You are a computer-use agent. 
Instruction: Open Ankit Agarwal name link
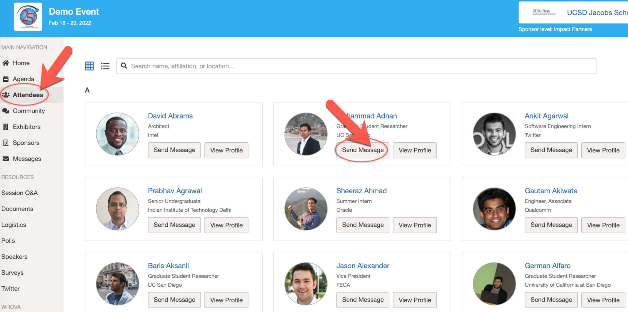tap(546, 116)
